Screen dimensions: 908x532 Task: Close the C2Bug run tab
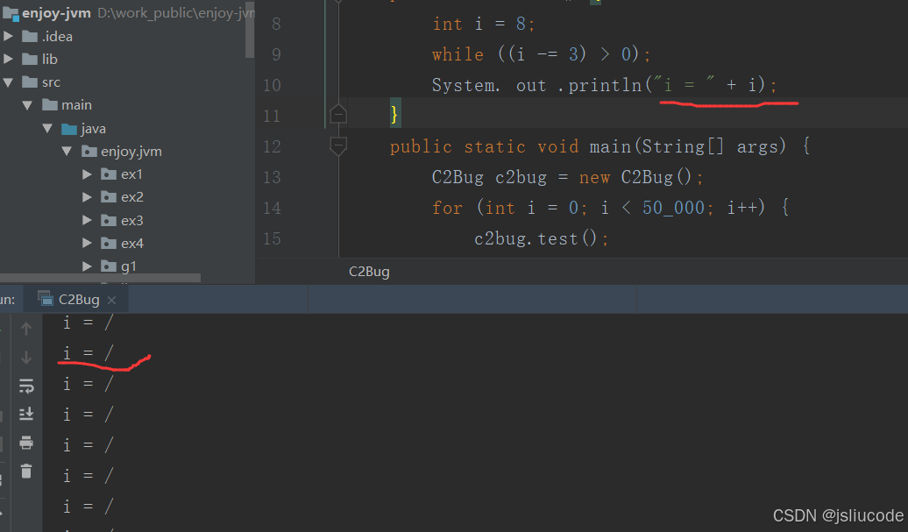(111, 300)
